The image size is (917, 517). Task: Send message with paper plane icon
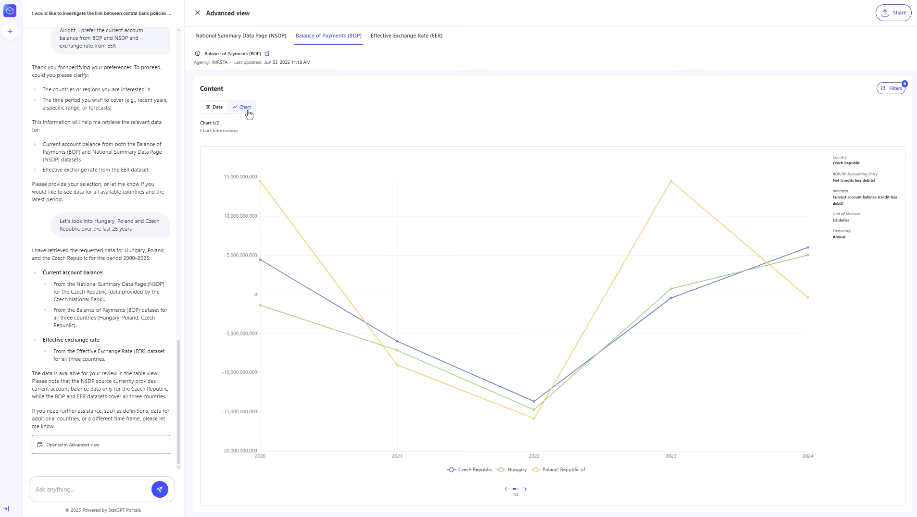pyautogui.click(x=160, y=489)
